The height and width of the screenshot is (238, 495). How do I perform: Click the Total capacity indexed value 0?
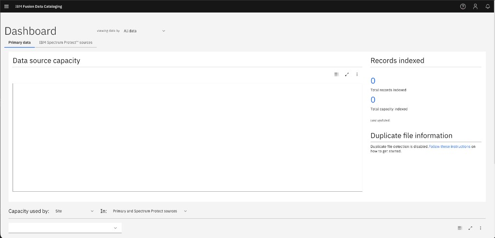(x=373, y=100)
